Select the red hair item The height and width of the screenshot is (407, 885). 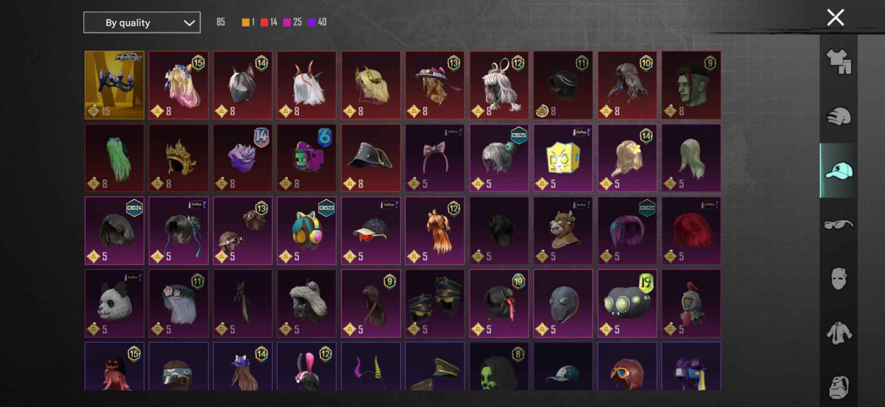coord(691,231)
